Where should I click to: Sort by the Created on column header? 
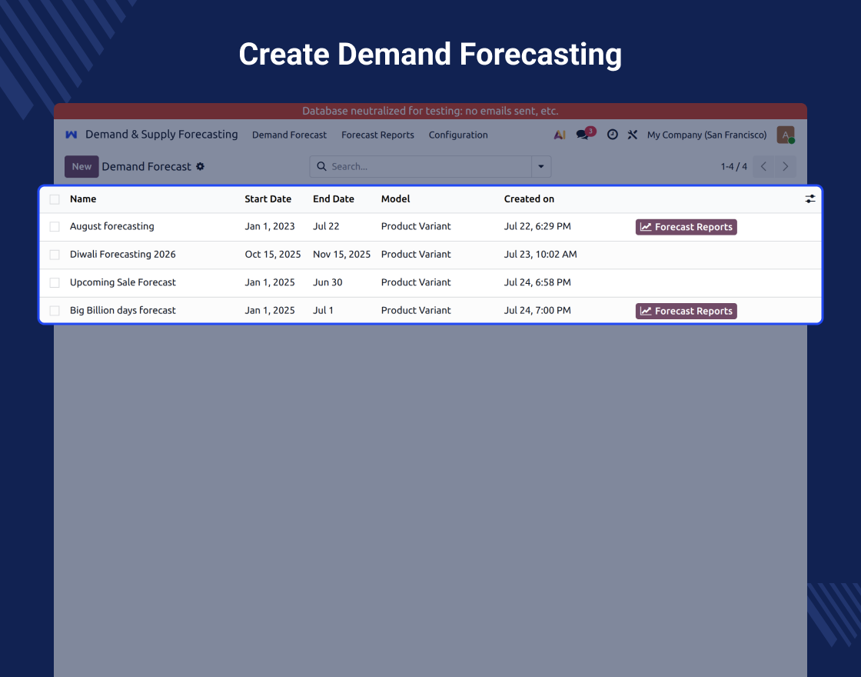[x=529, y=199]
